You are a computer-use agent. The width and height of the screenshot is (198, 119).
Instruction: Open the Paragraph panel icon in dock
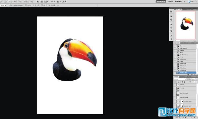click(x=171, y=39)
